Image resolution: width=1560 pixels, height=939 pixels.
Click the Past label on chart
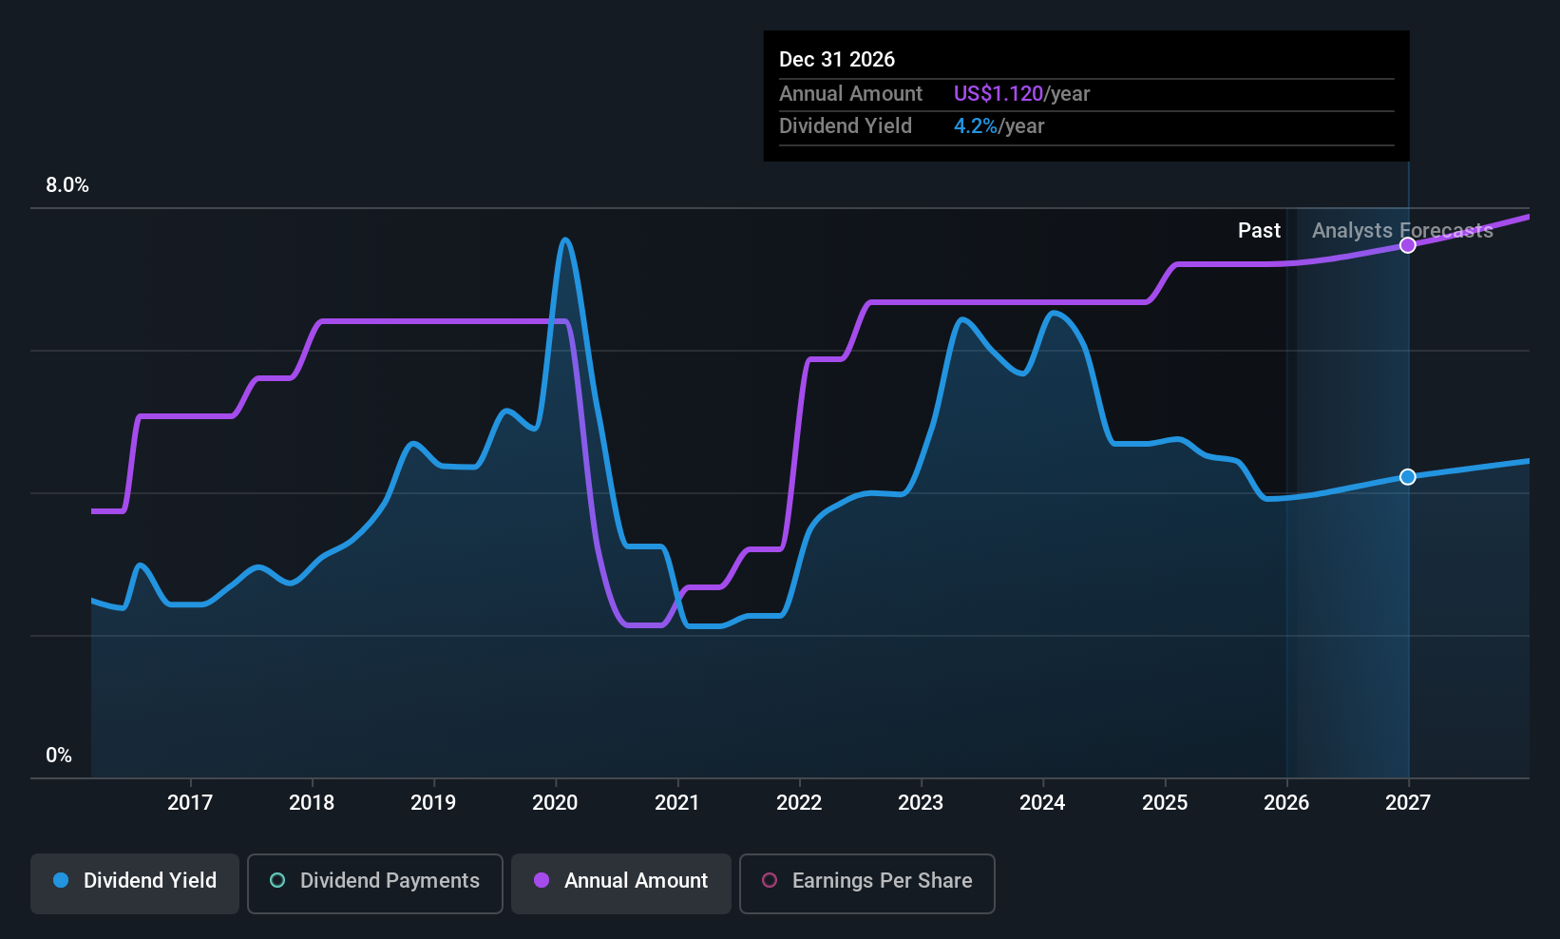pos(1259,230)
